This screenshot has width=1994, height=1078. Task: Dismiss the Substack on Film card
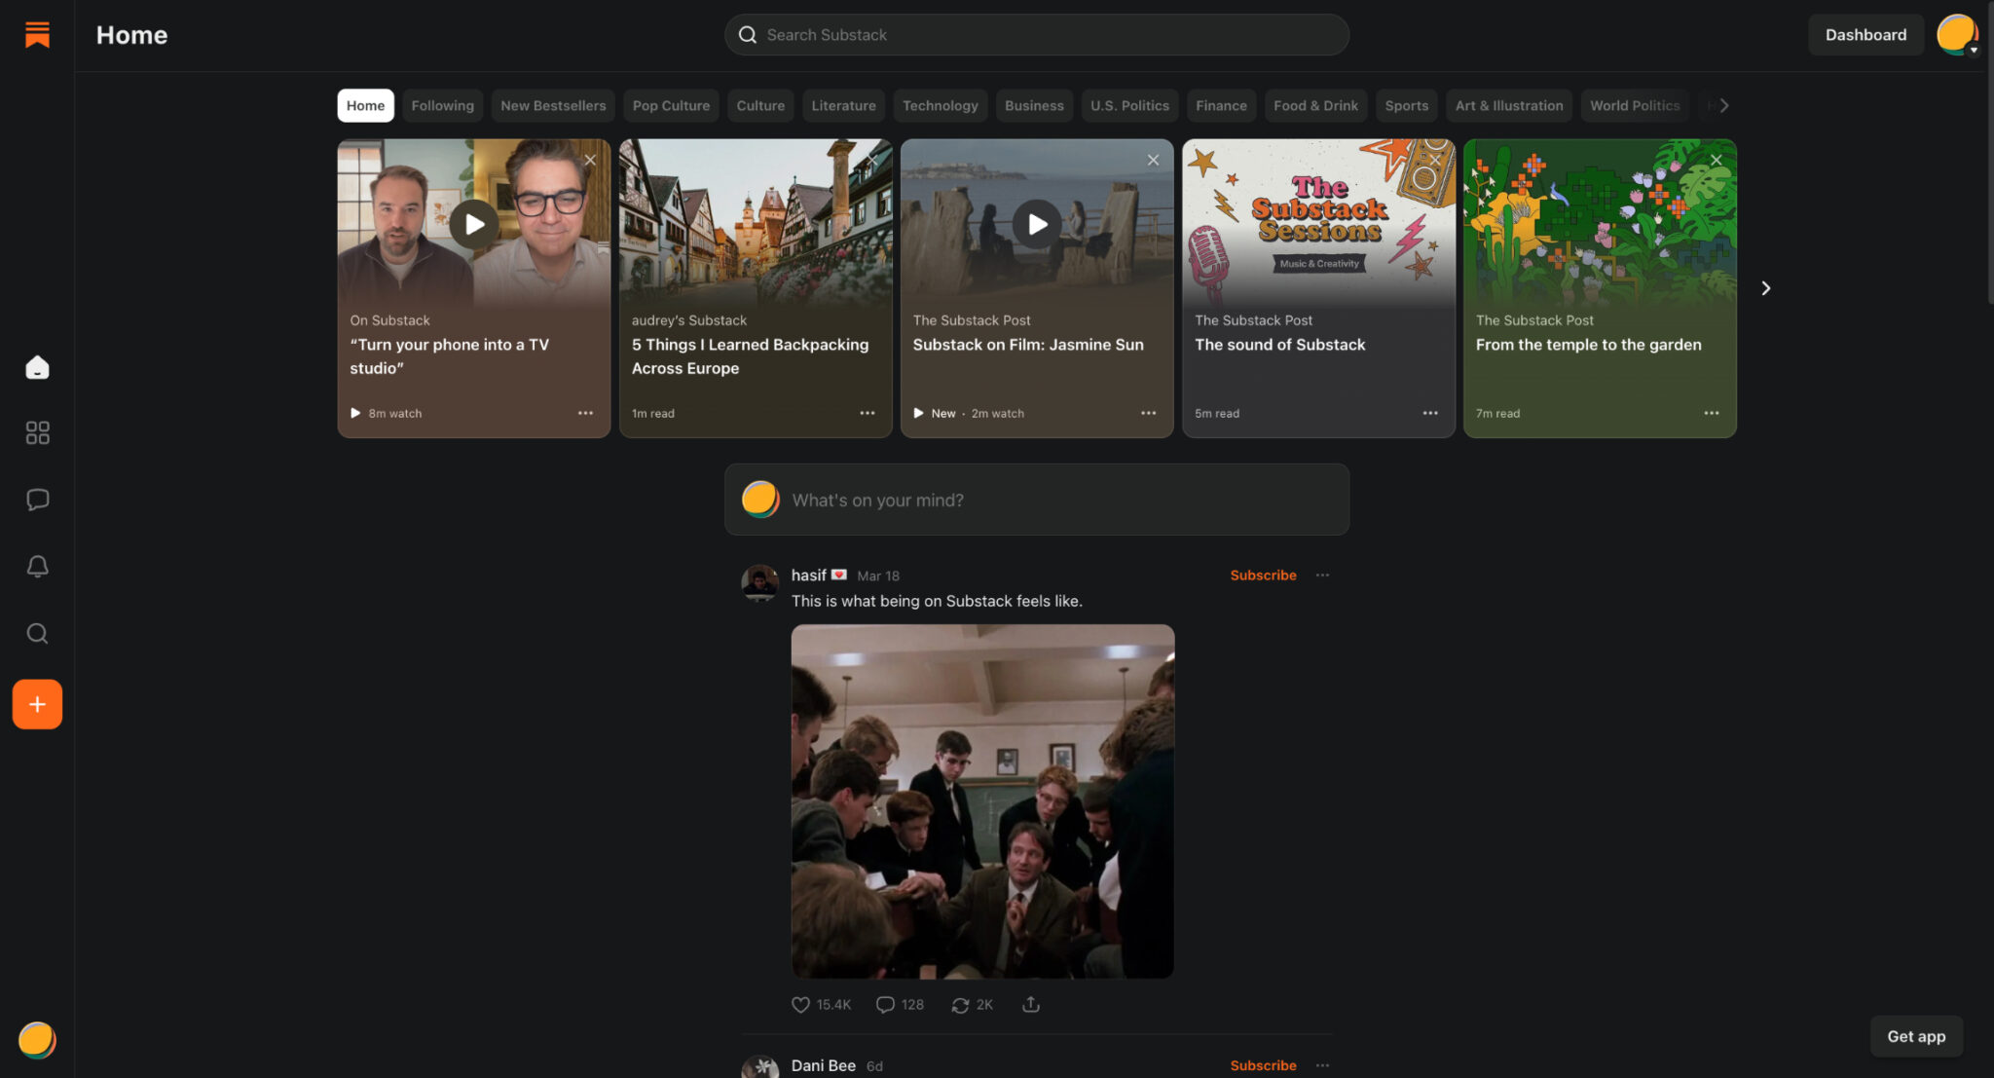point(1153,160)
